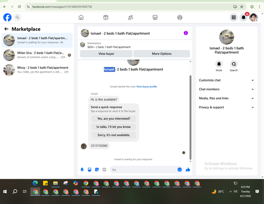Open the Marketplace storefront icon
This screenshot has height=204, width=264.
pos(155,17)
